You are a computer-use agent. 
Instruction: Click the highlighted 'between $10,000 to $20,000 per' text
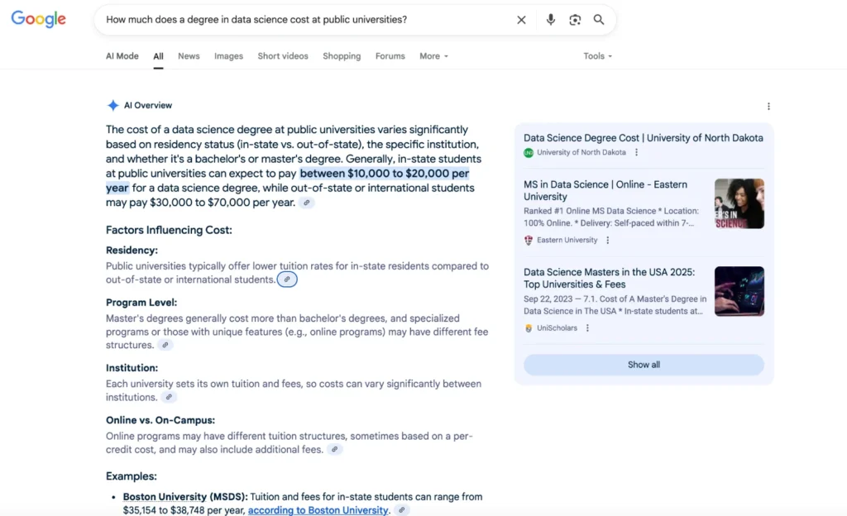(x=384, y=174)
